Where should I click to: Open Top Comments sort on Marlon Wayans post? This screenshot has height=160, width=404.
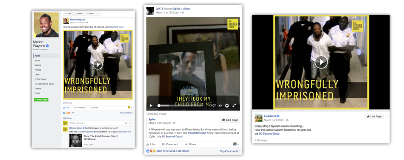(126, 113)
